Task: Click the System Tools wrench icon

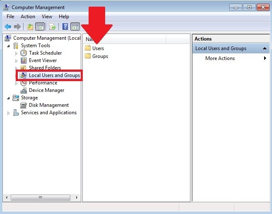Action: click(16, 46)
